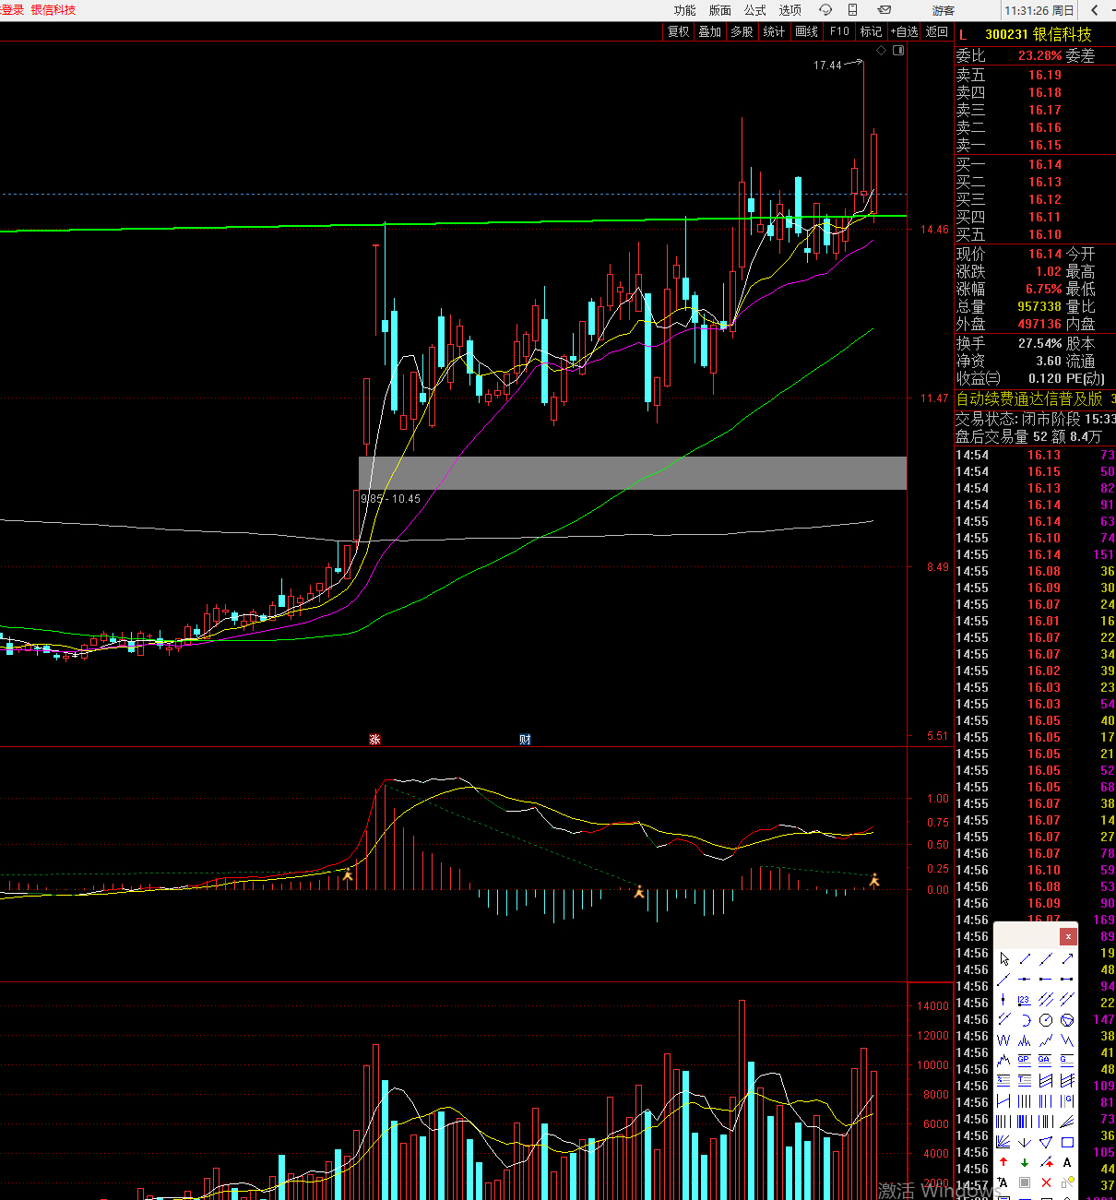Open the chat support bubble icon
This screenshot has height=1200, width=1116.
click(825, 9)
